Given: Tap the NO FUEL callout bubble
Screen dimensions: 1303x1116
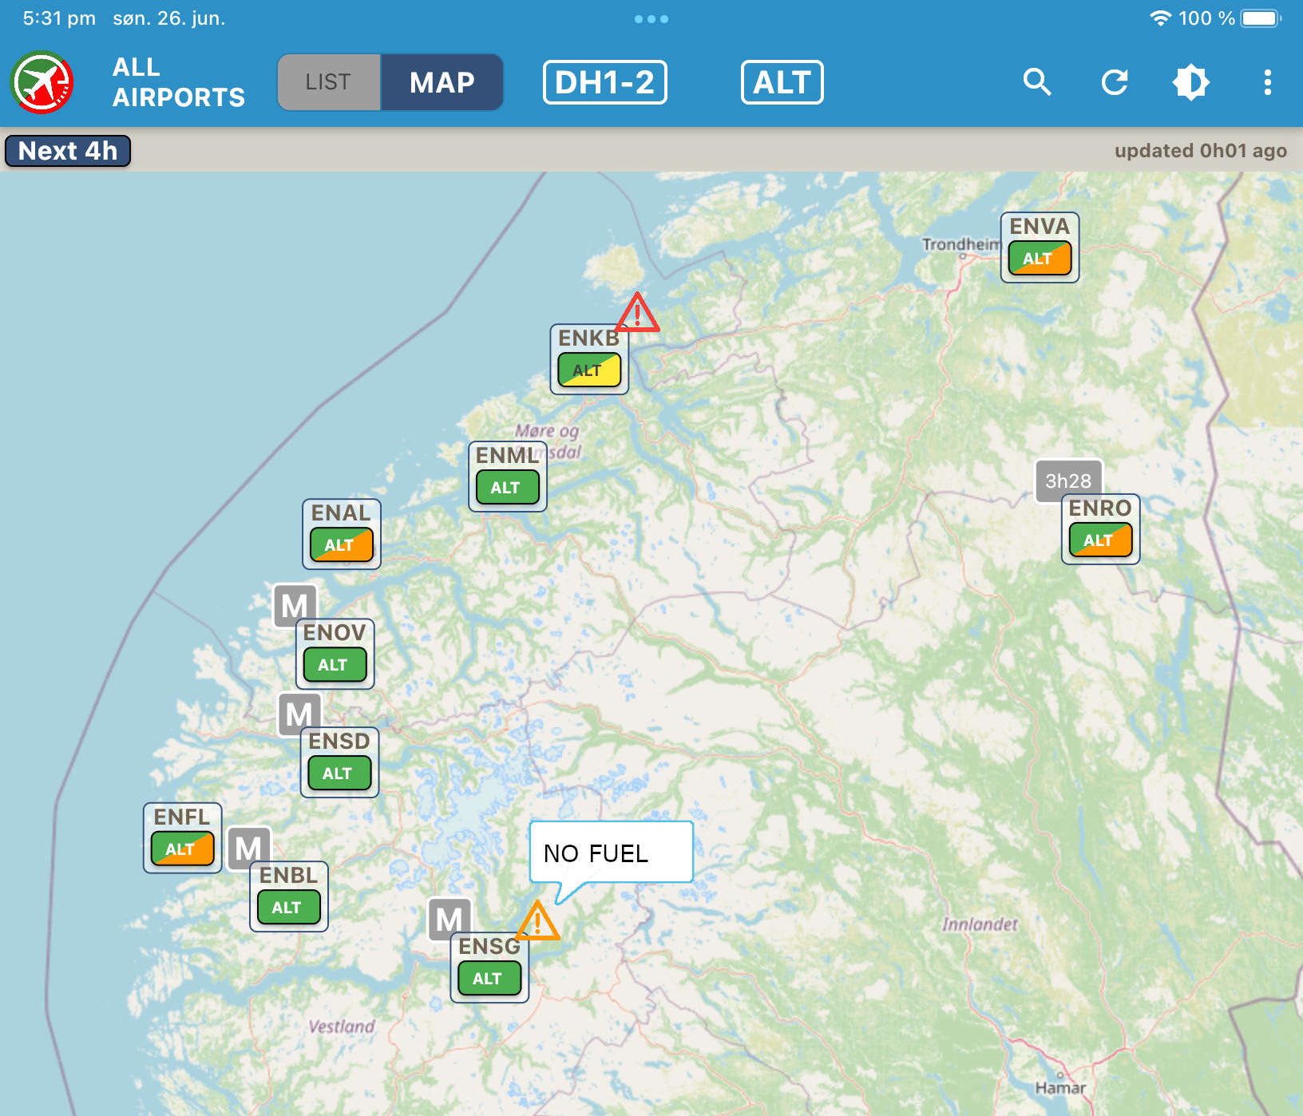Looking at the screenshot, I should click(x=611, y=853).
